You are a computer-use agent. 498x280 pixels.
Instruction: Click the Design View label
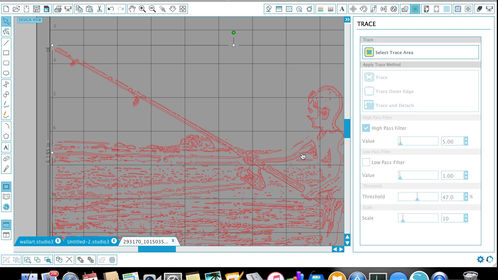tap(30, 20)
